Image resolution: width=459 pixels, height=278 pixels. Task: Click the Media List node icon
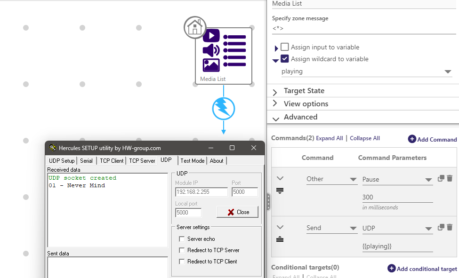point(224,51)
